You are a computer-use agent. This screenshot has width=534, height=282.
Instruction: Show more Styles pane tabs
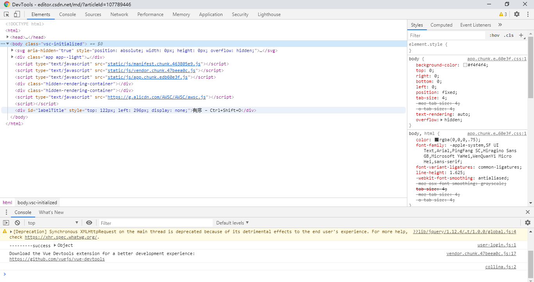coord(500,25)
